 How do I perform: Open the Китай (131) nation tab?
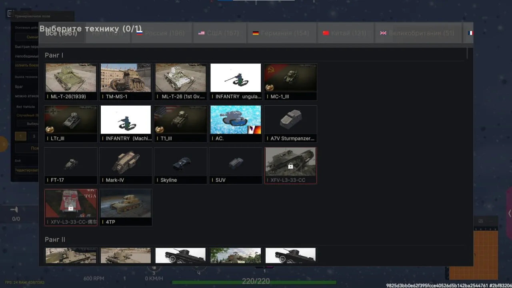click(x=345, y=33)
